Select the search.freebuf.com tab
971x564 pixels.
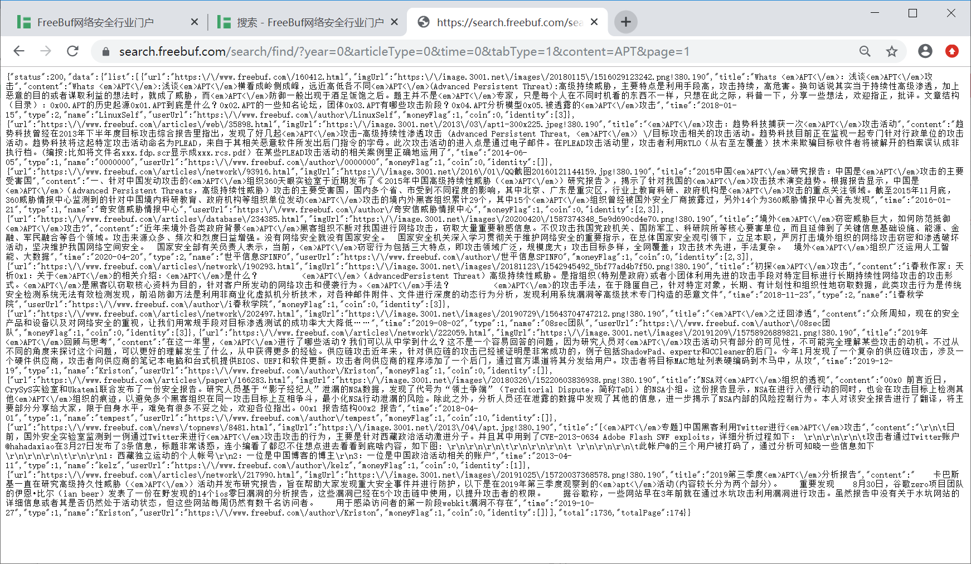507,22
